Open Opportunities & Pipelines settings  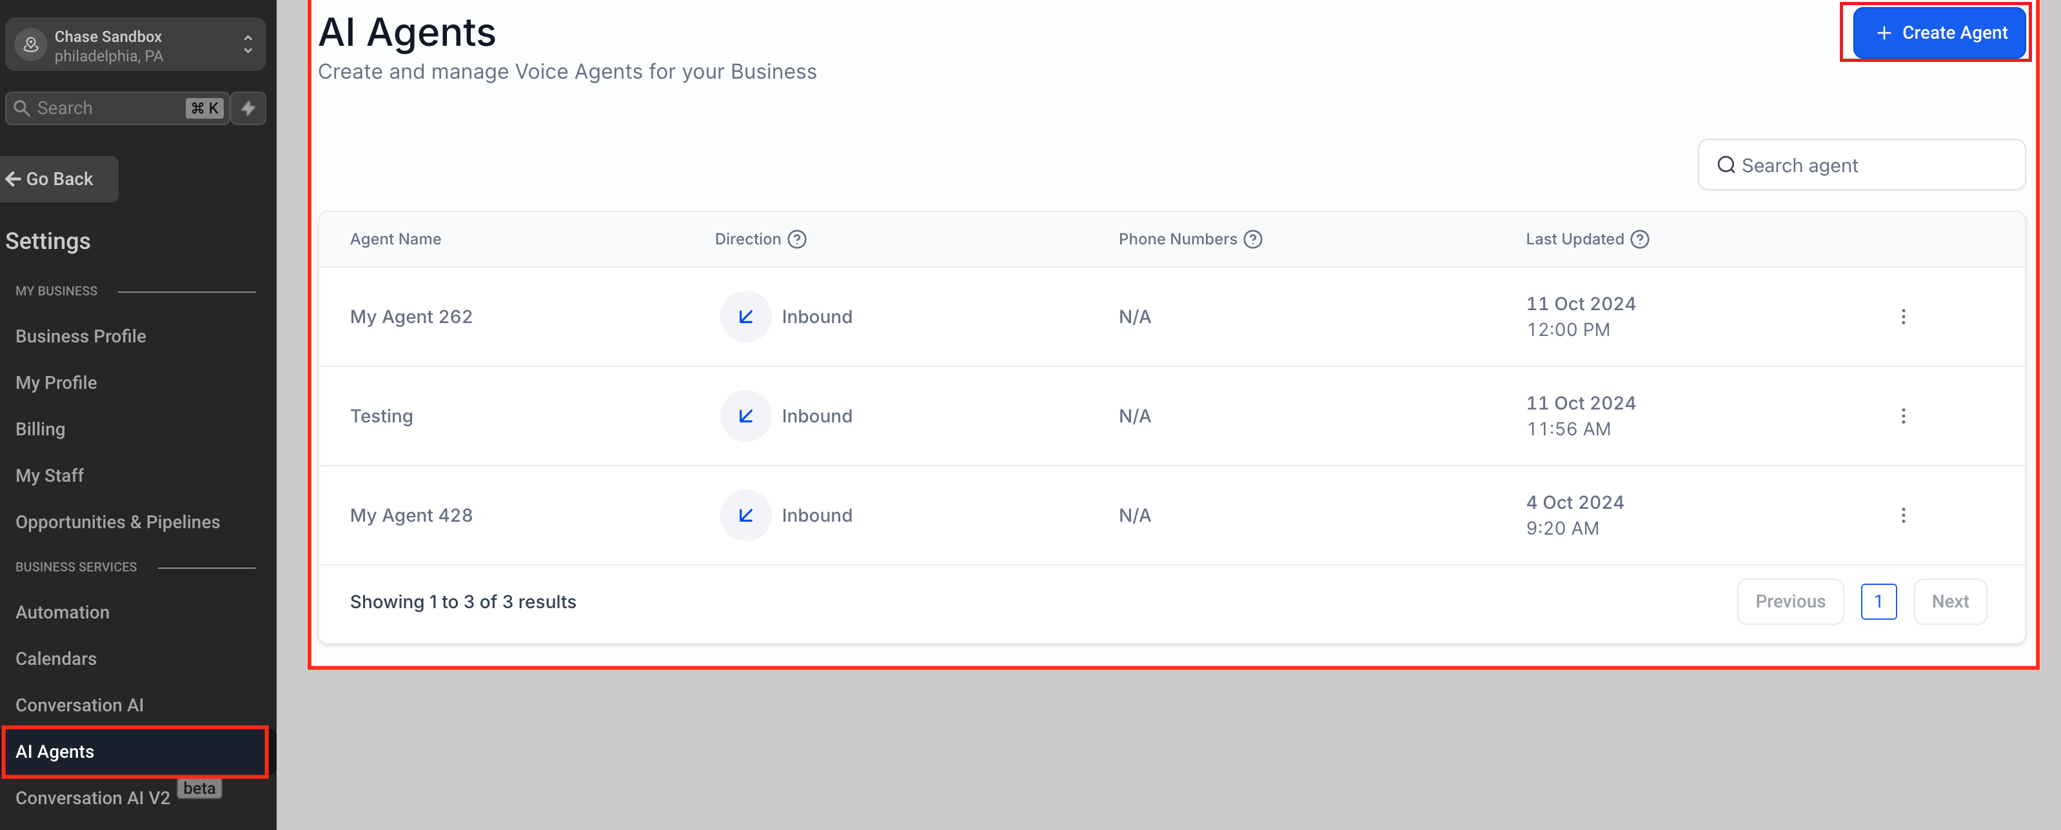[117, 522]
